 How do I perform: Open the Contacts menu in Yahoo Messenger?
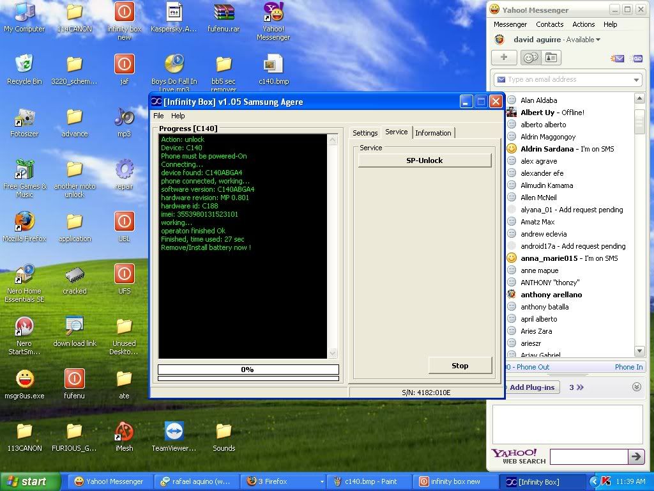(550, 24)
